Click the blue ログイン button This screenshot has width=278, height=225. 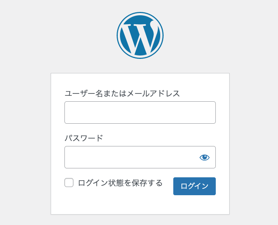tap(195, 186)
